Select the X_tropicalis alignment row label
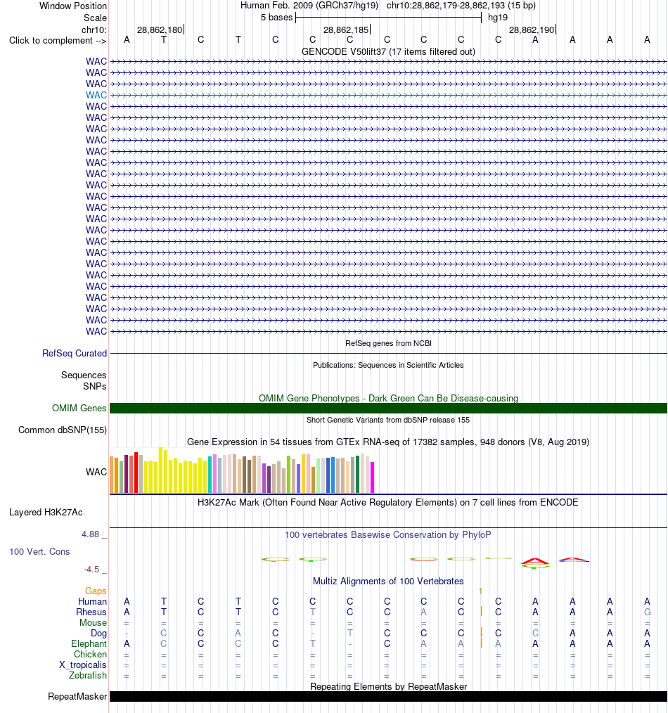 (83, 664)
